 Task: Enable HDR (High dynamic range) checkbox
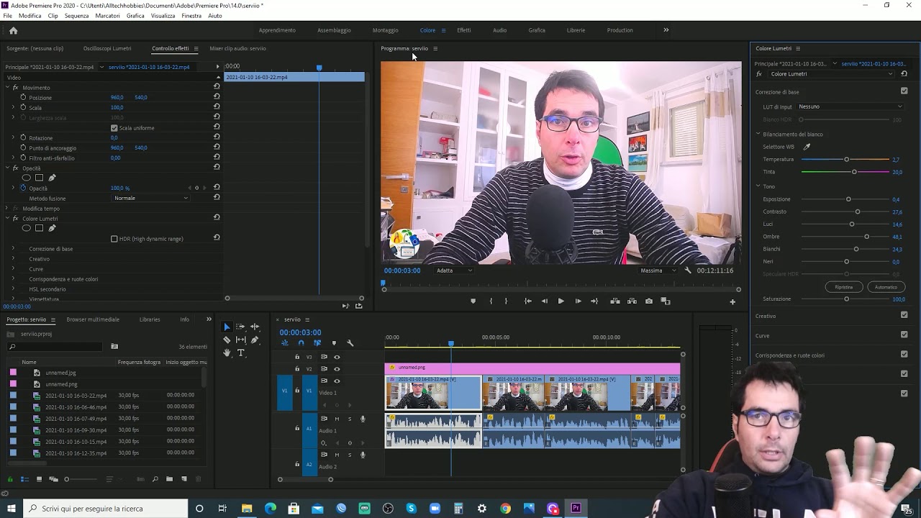[114, 239]
